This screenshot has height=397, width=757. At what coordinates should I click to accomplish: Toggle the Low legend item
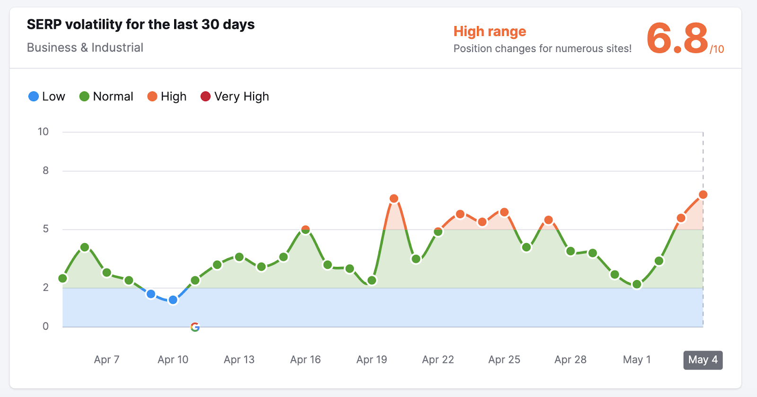point(46,97)
